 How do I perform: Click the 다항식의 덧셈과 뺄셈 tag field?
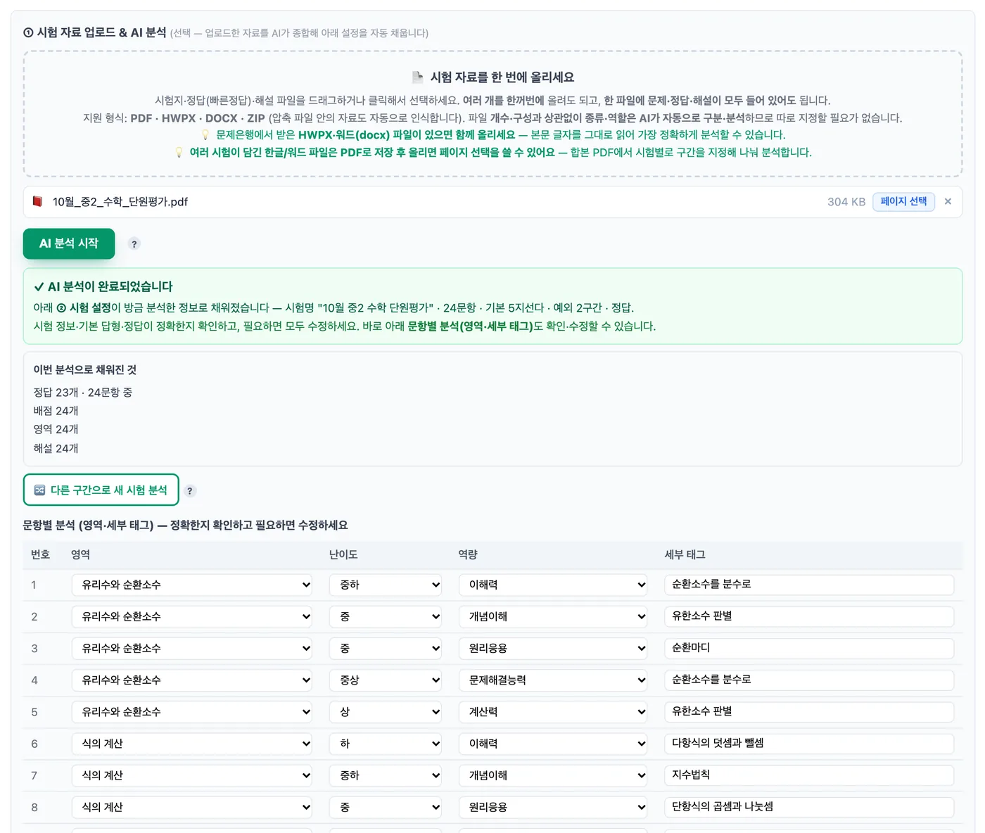pos(809,744)
